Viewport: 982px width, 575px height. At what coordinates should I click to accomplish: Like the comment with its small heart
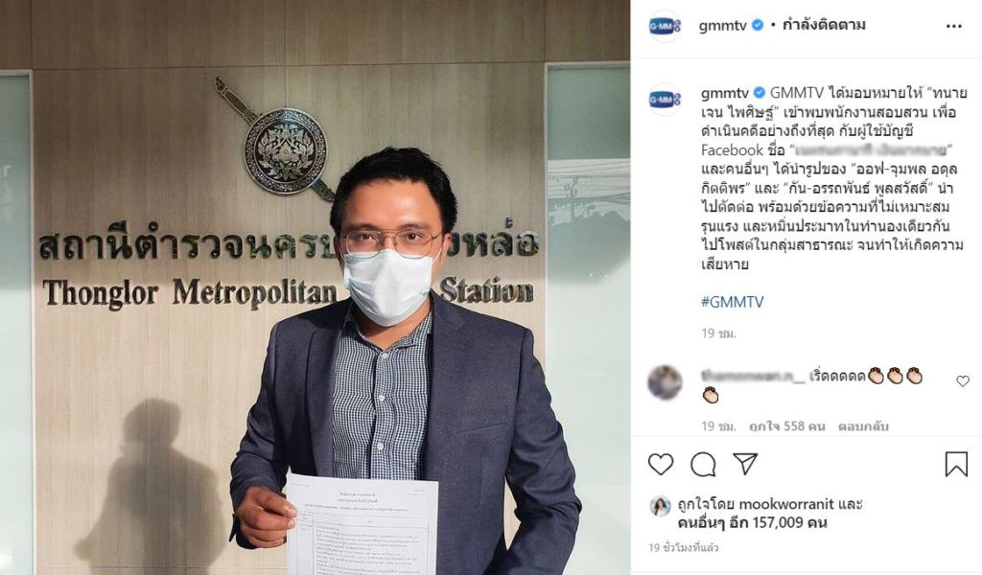pos(963,381)
